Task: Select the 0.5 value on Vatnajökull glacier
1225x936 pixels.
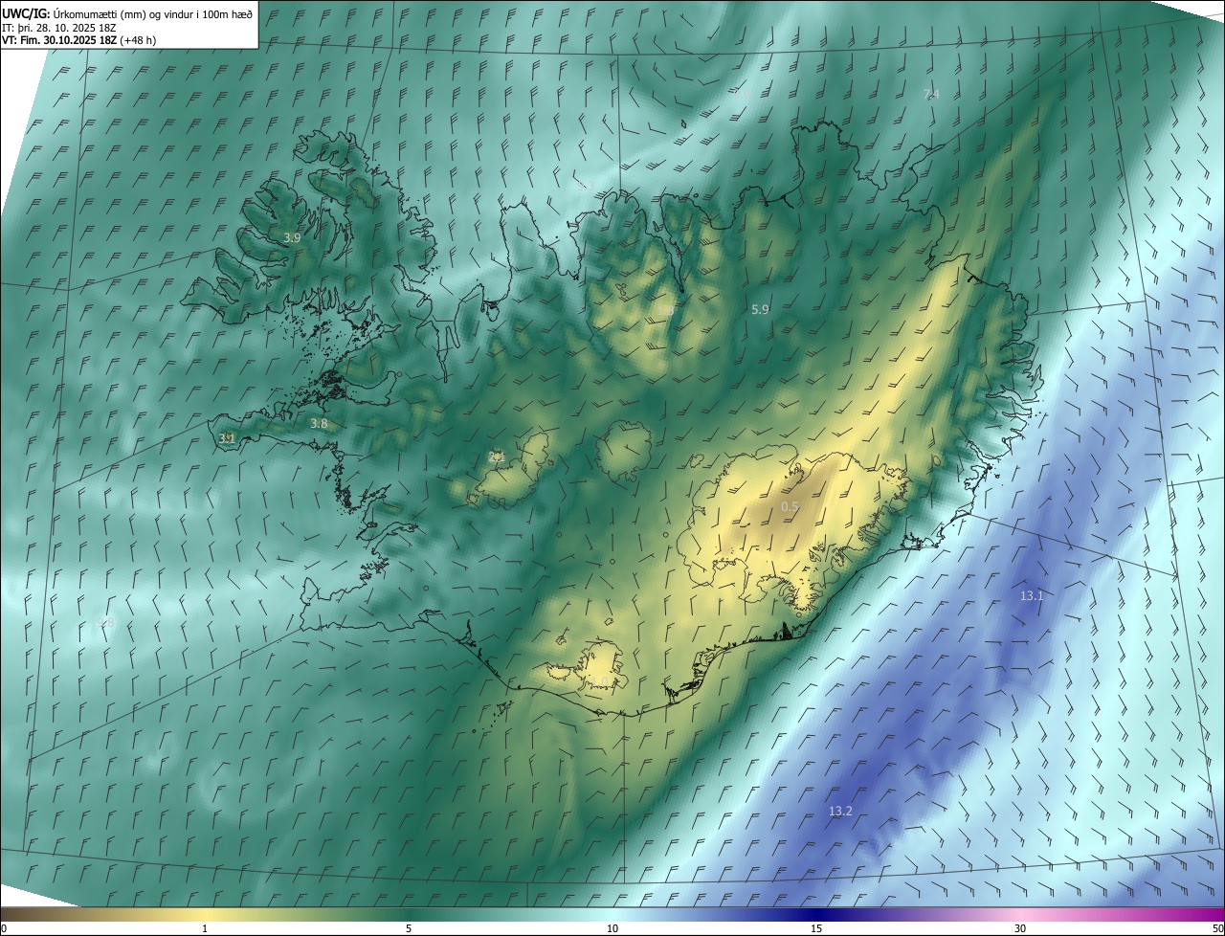Action: [x=790, y=506]
